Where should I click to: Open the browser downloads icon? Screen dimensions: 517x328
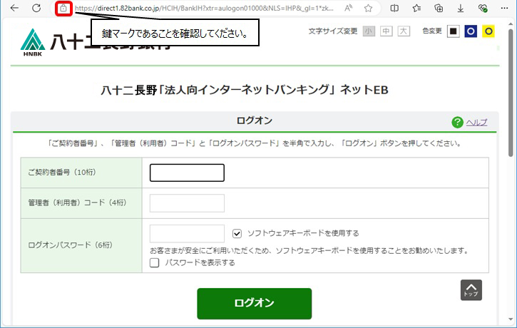coord(461,9)
